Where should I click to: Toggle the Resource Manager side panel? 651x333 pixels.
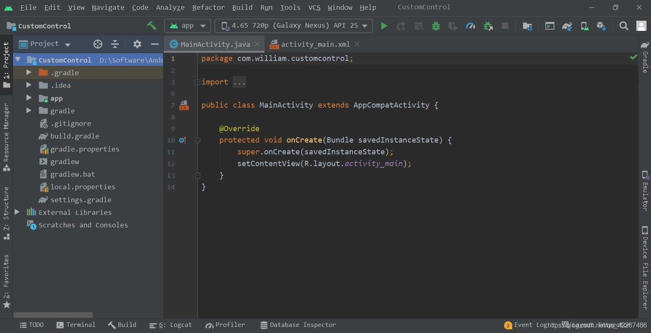6,137
